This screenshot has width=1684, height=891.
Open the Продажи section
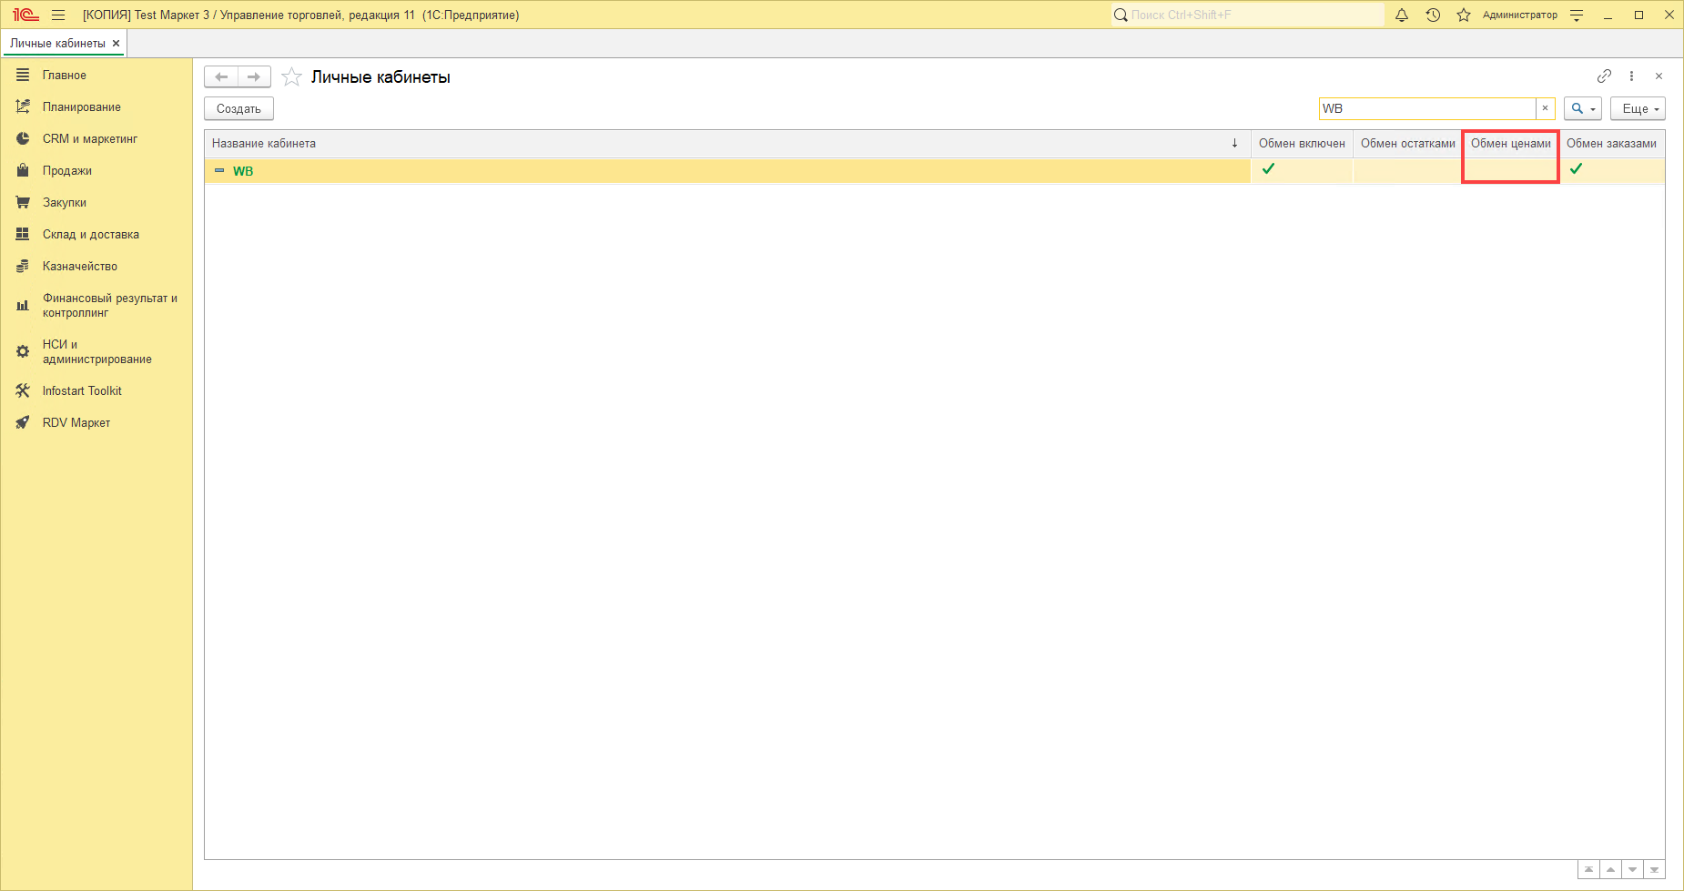click(x=96, y=171)
